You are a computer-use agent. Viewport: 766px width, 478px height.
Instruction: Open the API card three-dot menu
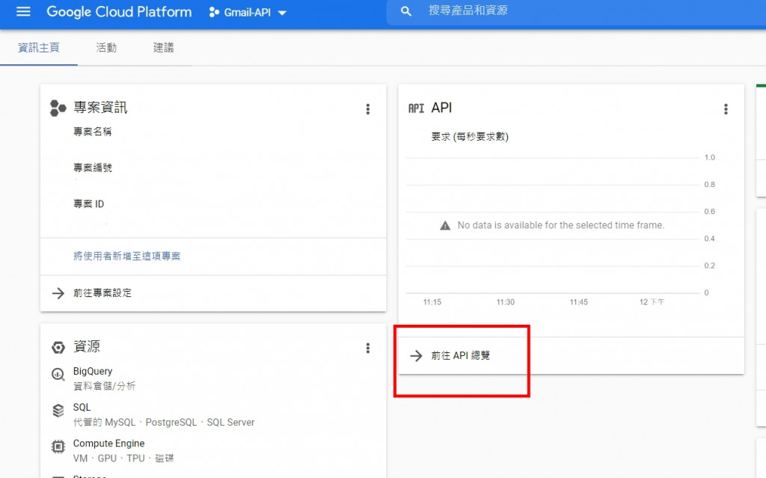tap(726, 109)
